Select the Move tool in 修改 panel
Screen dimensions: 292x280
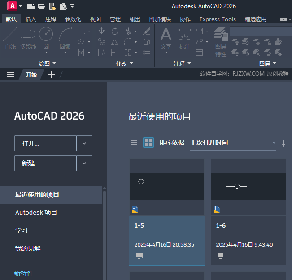[102, 31]
